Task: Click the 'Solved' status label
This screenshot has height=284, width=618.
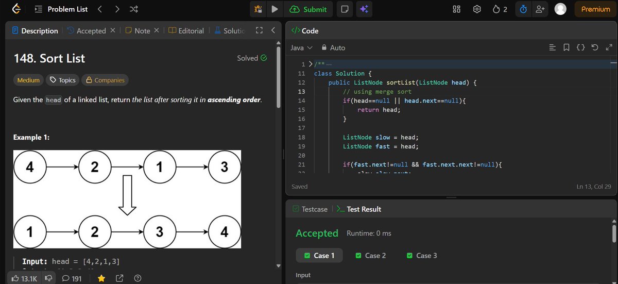Action: [x=252, y=58]
